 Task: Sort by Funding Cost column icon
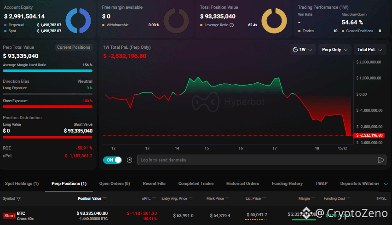point(348,199)
